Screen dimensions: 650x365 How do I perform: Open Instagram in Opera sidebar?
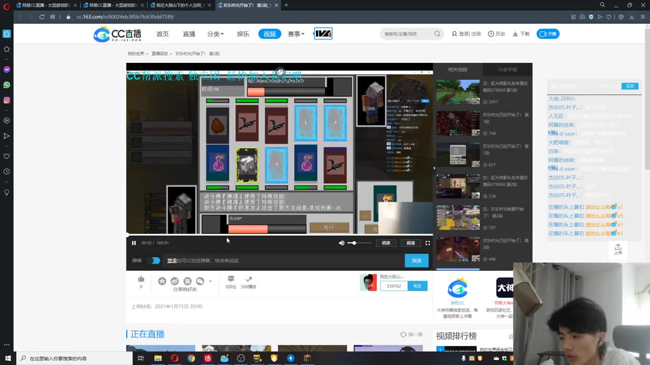click(x=7, y=100)
